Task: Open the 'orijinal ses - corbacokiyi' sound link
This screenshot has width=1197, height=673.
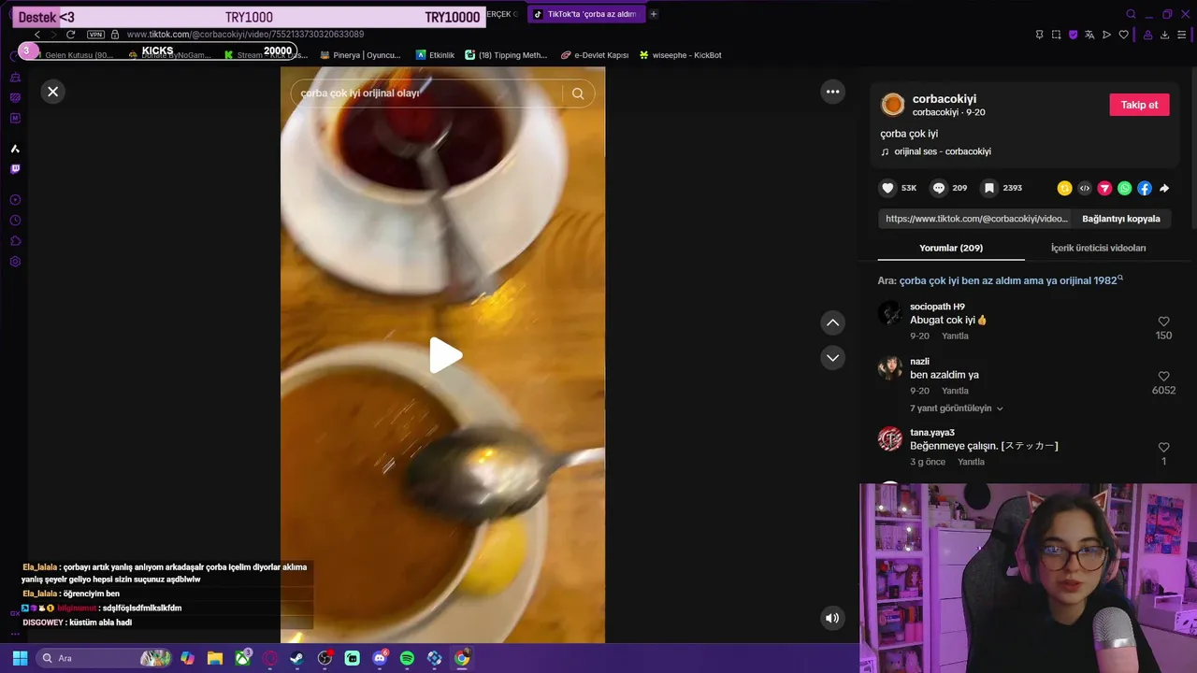Action: (942, 151)
